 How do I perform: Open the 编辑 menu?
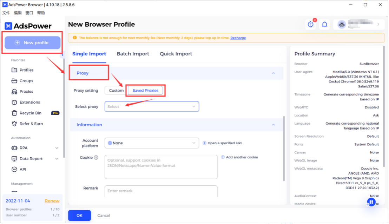click(x=18, y=13)
